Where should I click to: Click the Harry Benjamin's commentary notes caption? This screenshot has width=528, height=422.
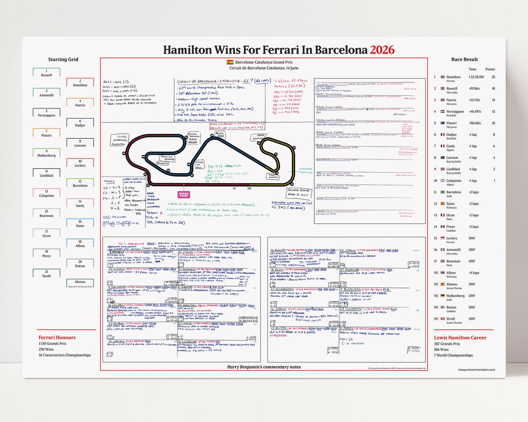[x=264, y=366]
